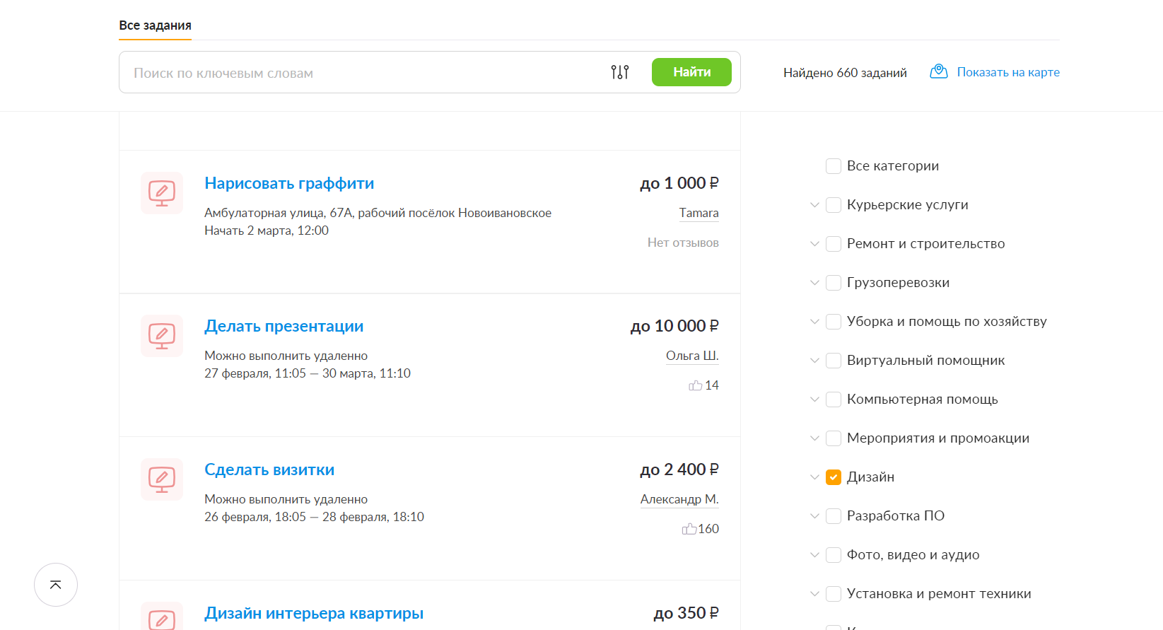
Task: Click the thumbs-up icon next to 160
Action: pos(689,529)
